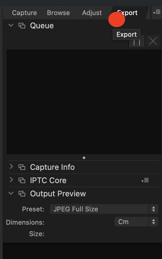Switch to the Browse tab
The width and height of the screenshot is (162, 259).
tap(58, 13)
